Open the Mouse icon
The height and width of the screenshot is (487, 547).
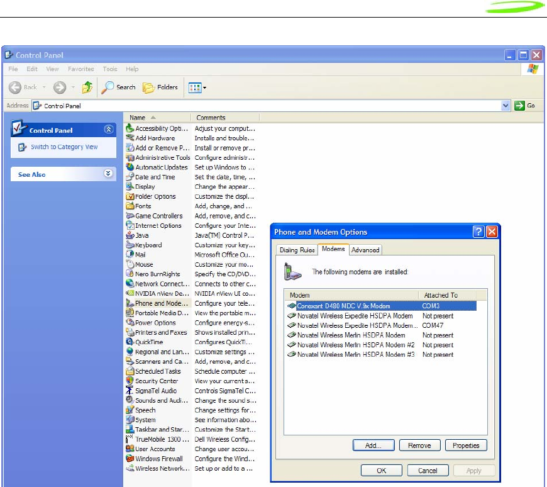130,264
